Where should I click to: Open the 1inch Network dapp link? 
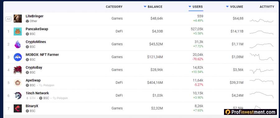pos(37,93)
